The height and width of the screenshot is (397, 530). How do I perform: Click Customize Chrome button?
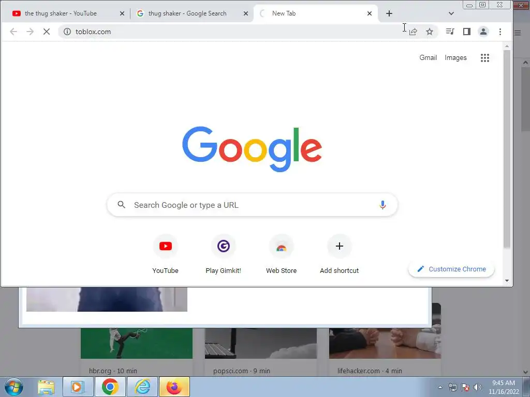point(451,269)
